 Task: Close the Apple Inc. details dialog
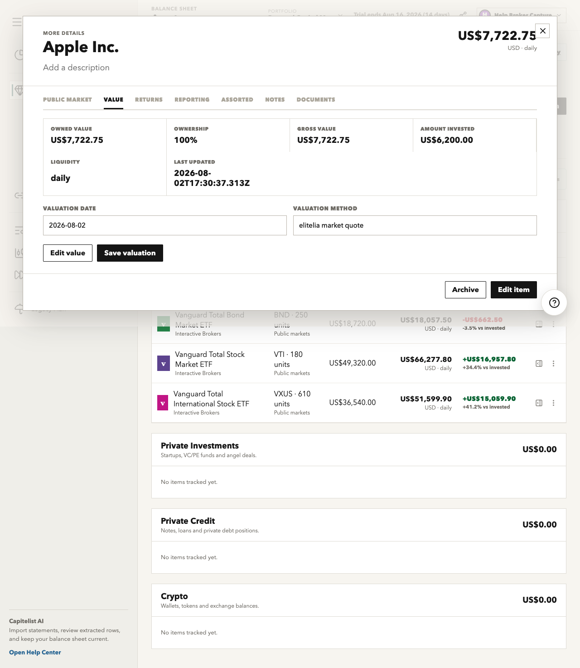pyautogui.click(x=542, y=31)
